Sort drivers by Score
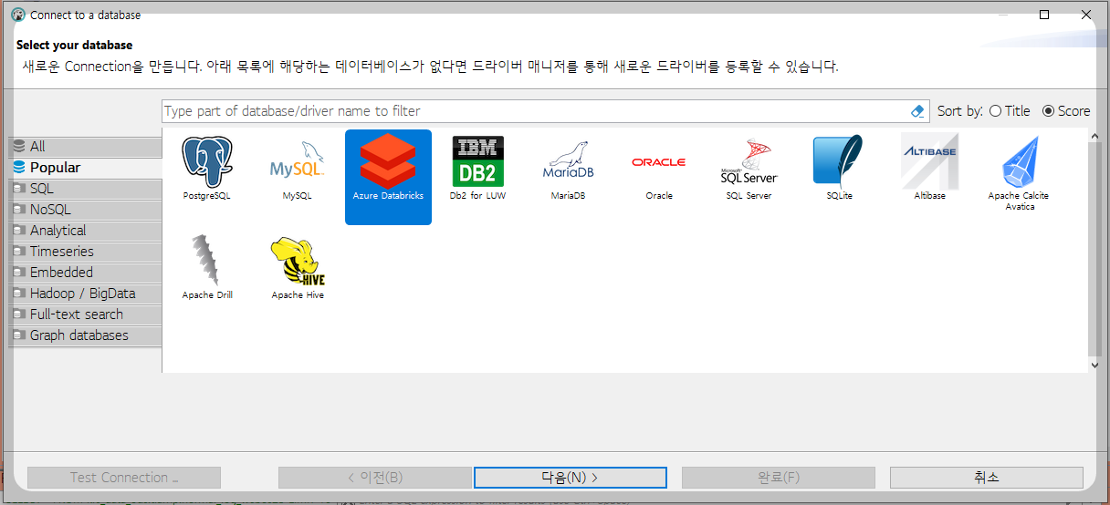1110x505 pixels. click(1065, 111)
